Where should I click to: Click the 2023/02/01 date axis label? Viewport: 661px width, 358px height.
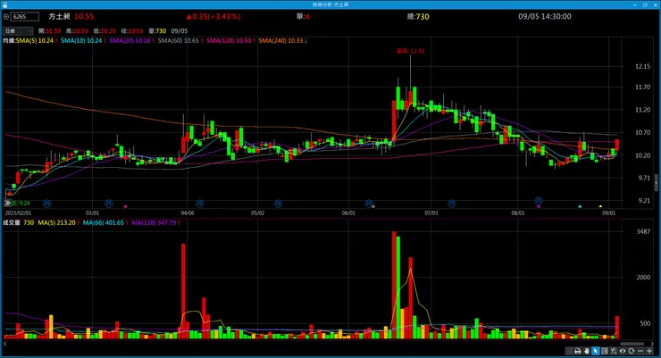pos(18,213)
